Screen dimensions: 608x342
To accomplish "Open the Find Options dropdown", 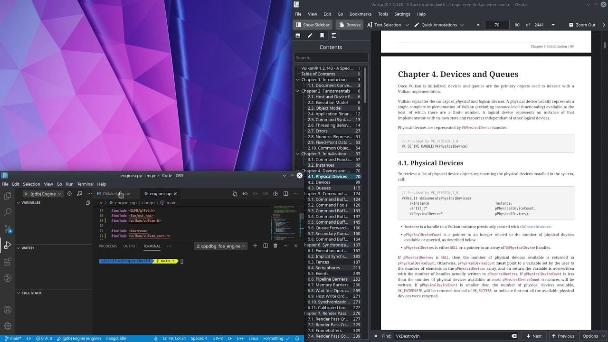I will click(x=593, y=336).
